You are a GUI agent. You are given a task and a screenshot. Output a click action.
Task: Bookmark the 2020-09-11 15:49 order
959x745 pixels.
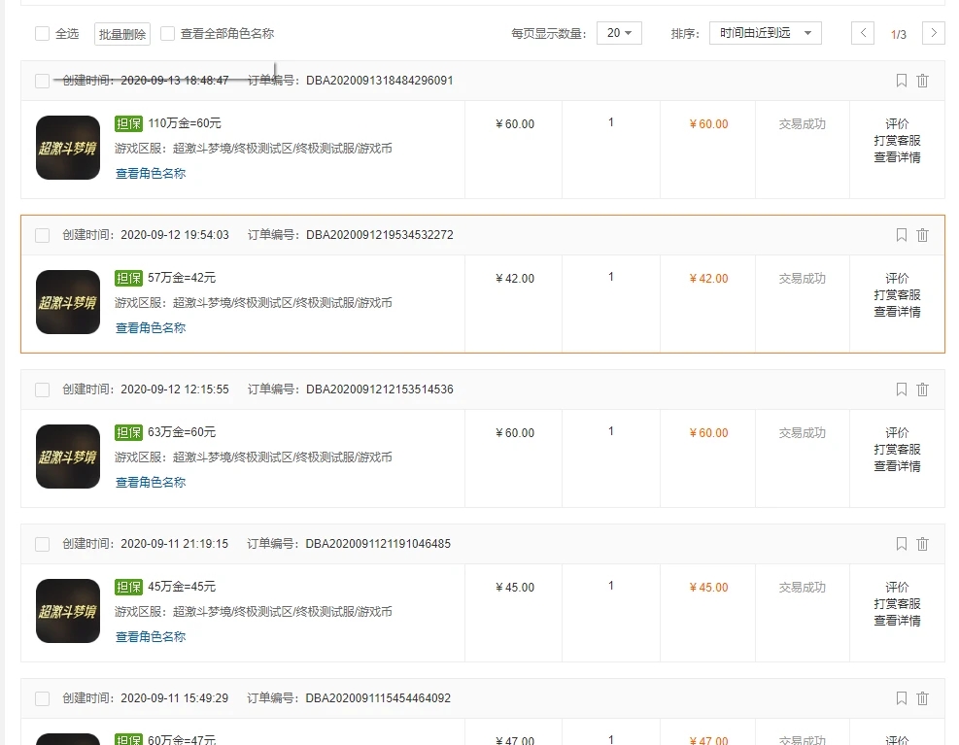[901, 697]
